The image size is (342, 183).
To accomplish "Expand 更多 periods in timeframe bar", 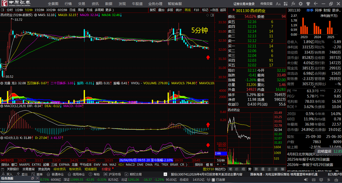I will 109,10.
